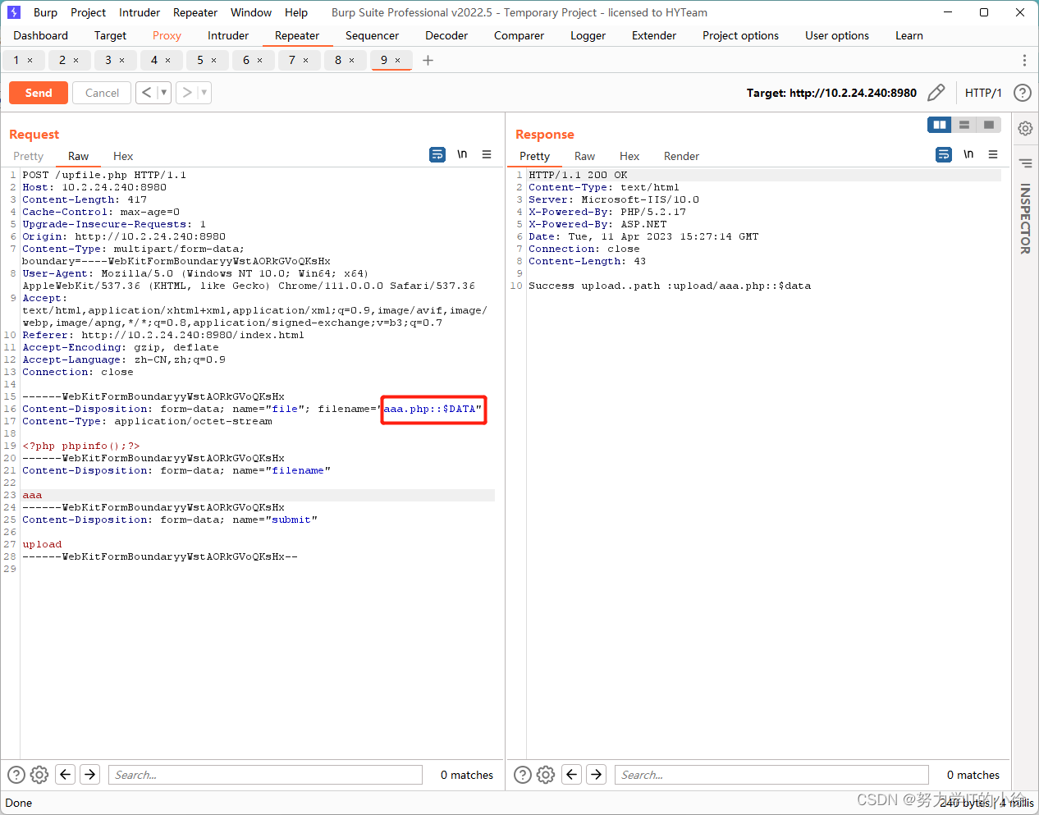Select side-by-side layout view
The width and height of the screenshot is (1039, 815).
(x=940, y=125)
